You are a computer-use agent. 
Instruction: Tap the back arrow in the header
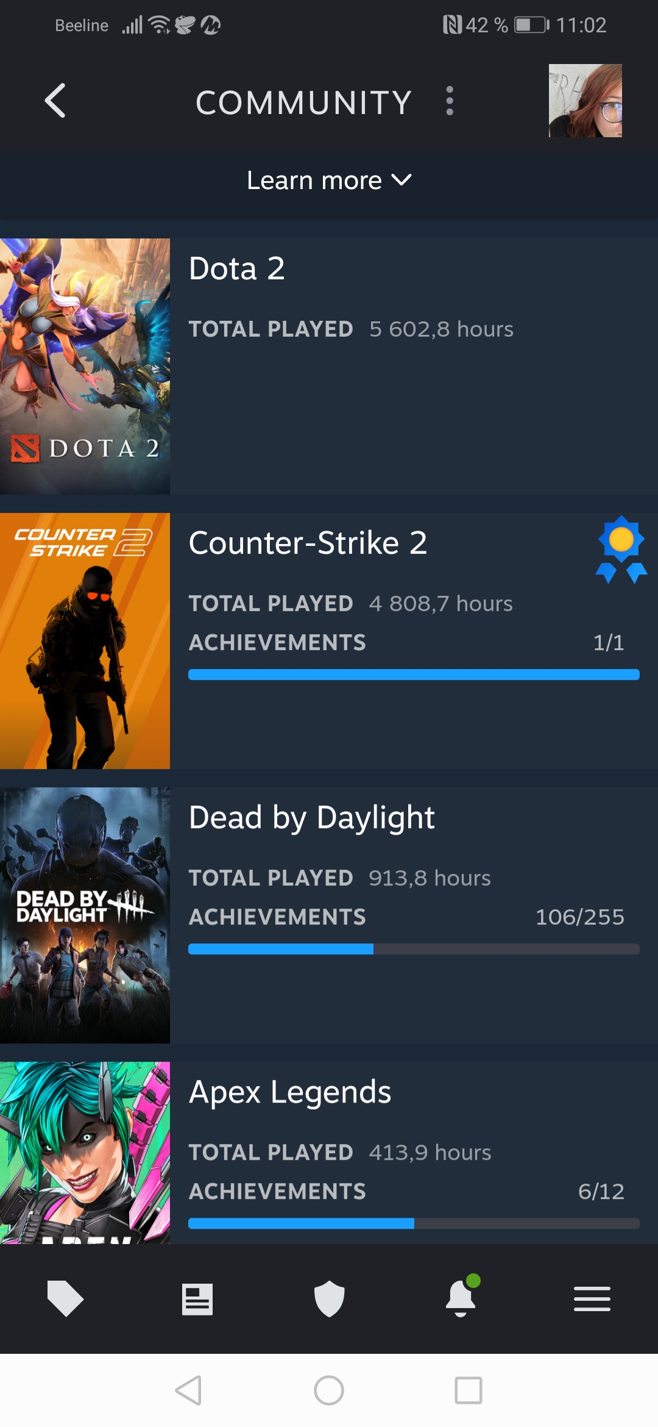[x=55, y=101]
